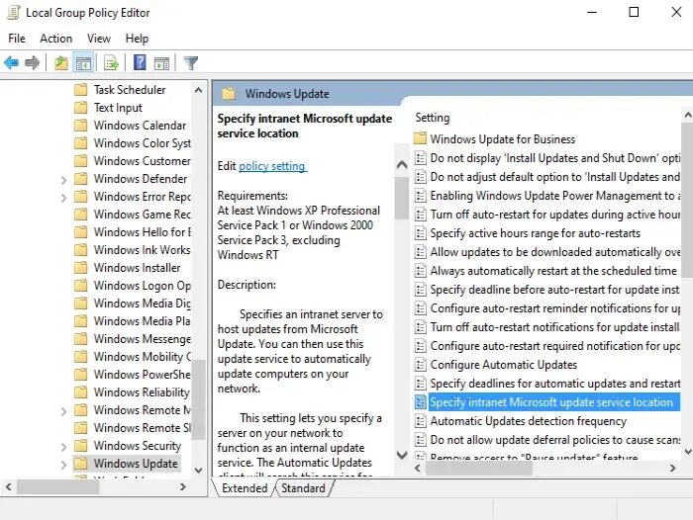
Task: Open the Help menu
Action: coord(137,39)
